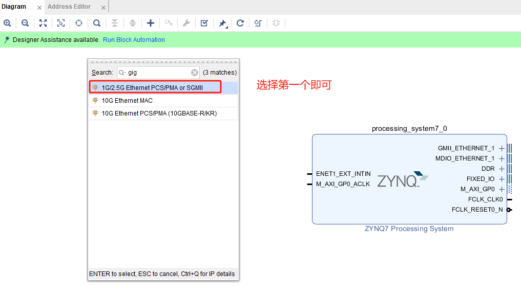Regenerate layout with refresh icon
Image resolution: width=521 pixels, height=297 pixels.
click(x=240, y=23)
